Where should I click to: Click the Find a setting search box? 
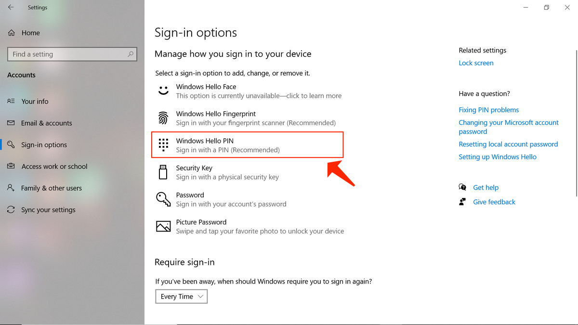(x=72, y=54)
